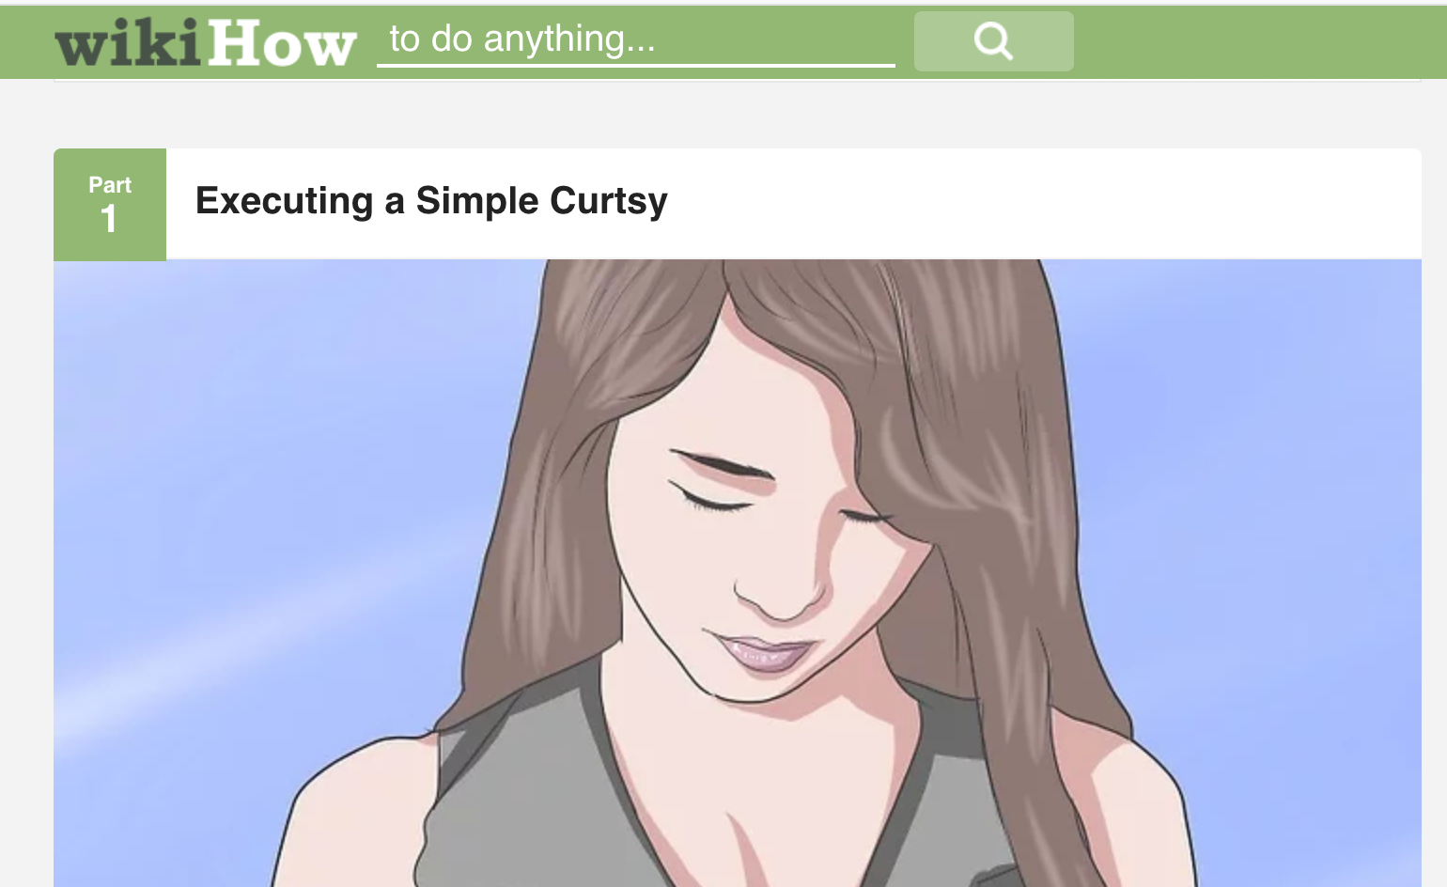Focus the "to do anything..." search field
The image size is (1447, 887).
(636, 40)
